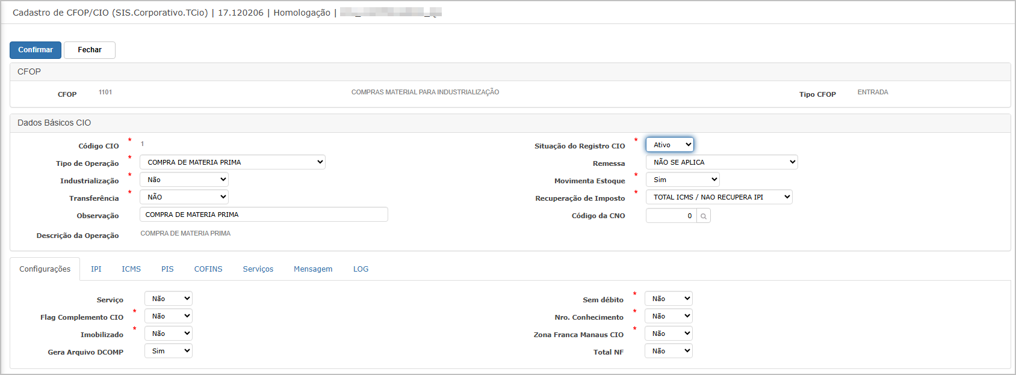Open the LOG tab
The width and height of the screenshot is (1016, 375).
361,269
